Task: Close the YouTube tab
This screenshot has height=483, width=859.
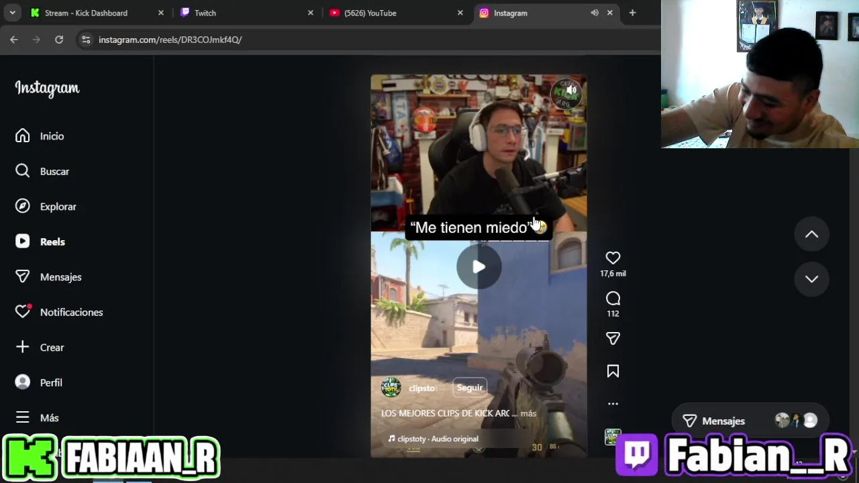Action: pyautogui.click(x=460, y=13)
